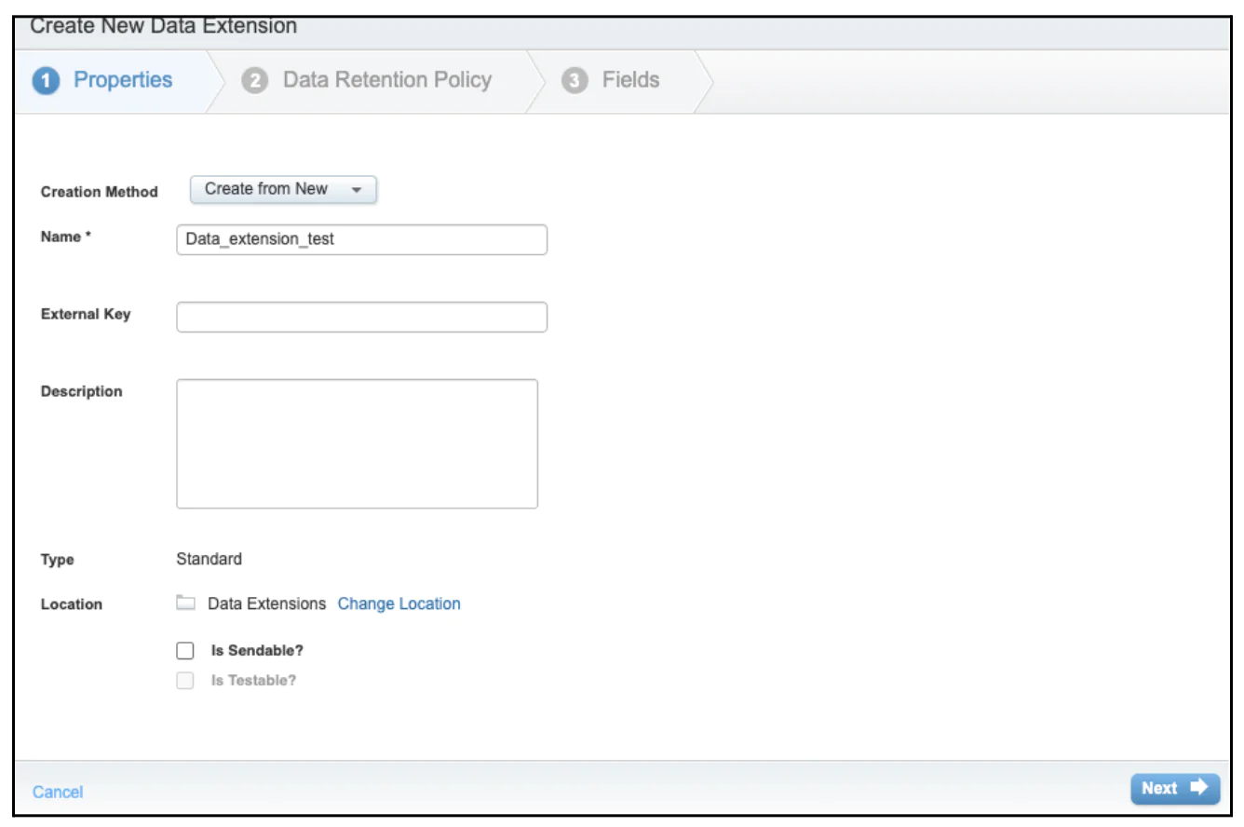This screenshot has height=827, width=1244.
Task: Select the Data_extension_test text in Name
Action: click(261, 240)
